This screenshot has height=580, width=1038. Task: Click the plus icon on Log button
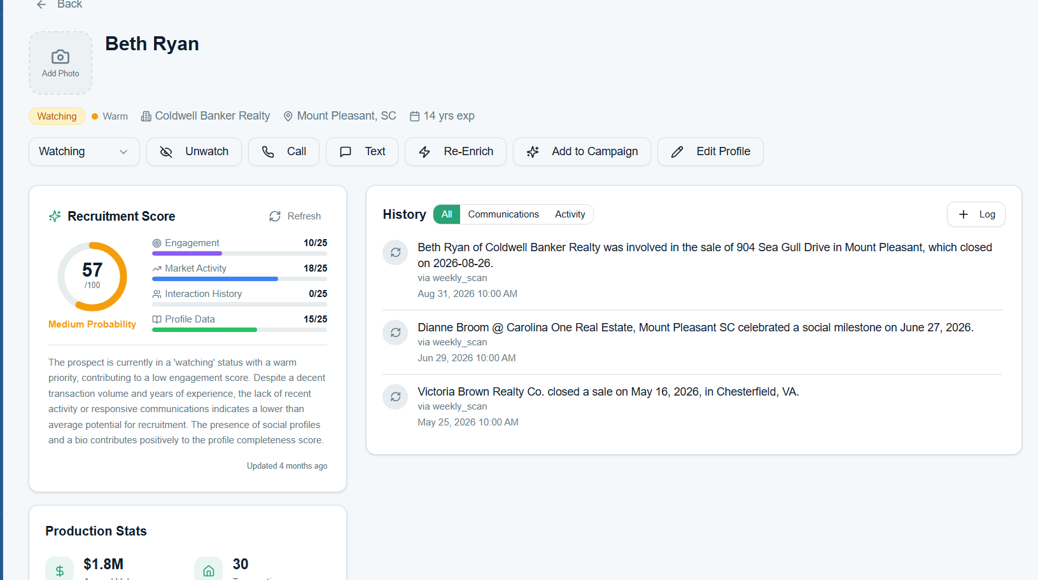pos(964,214)
